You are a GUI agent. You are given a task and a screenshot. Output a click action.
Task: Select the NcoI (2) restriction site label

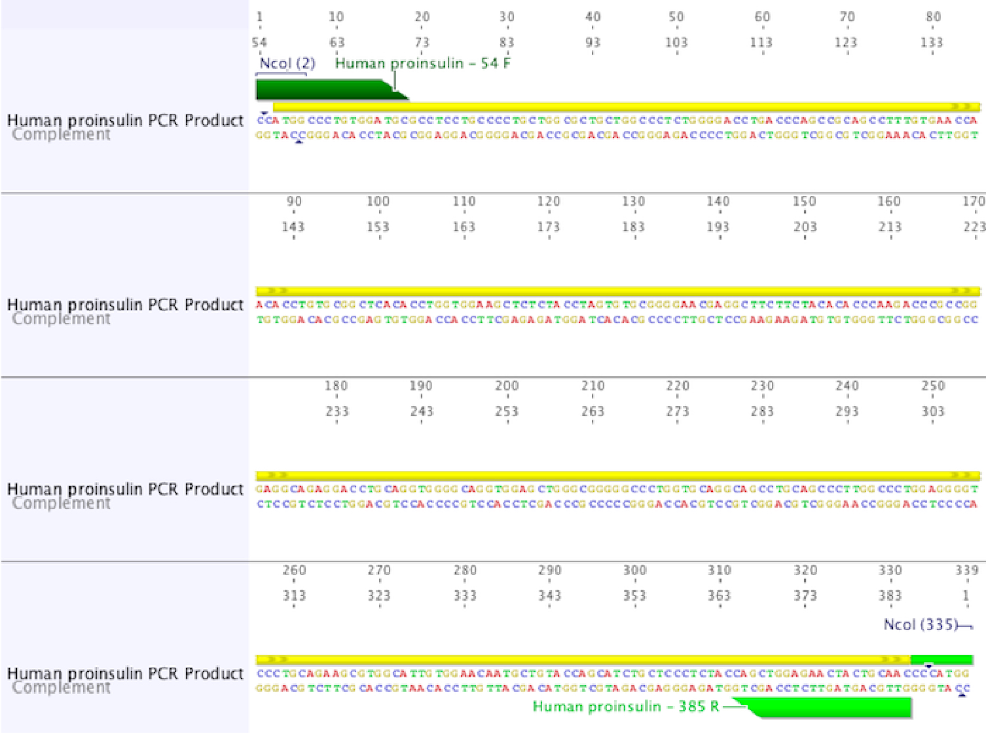pyautogui.click(x=287, y=64)
